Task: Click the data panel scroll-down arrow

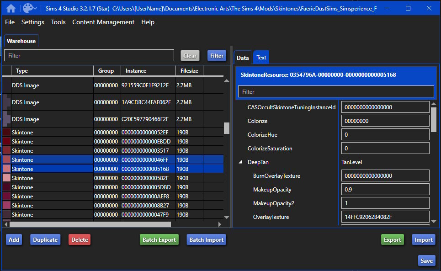Action: [434, 222]
